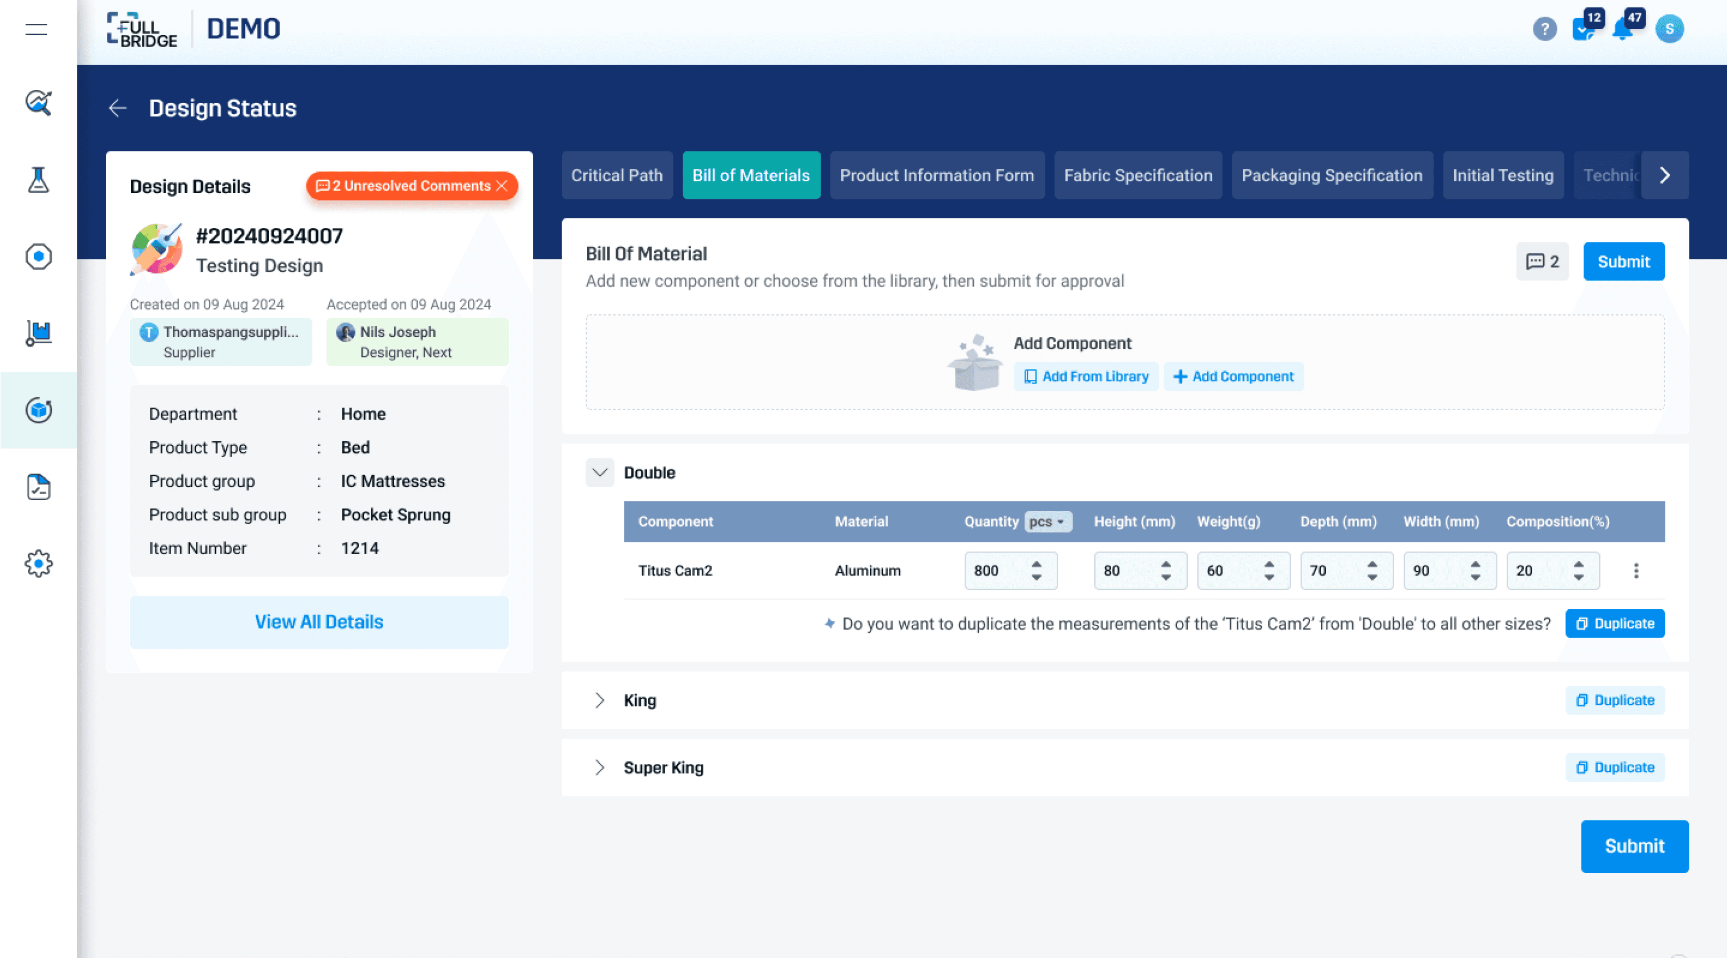Open the three-dot menu for Titus Cam2
The height and width of the screenshot is (958, 1727).
[x=1636, y=571]
